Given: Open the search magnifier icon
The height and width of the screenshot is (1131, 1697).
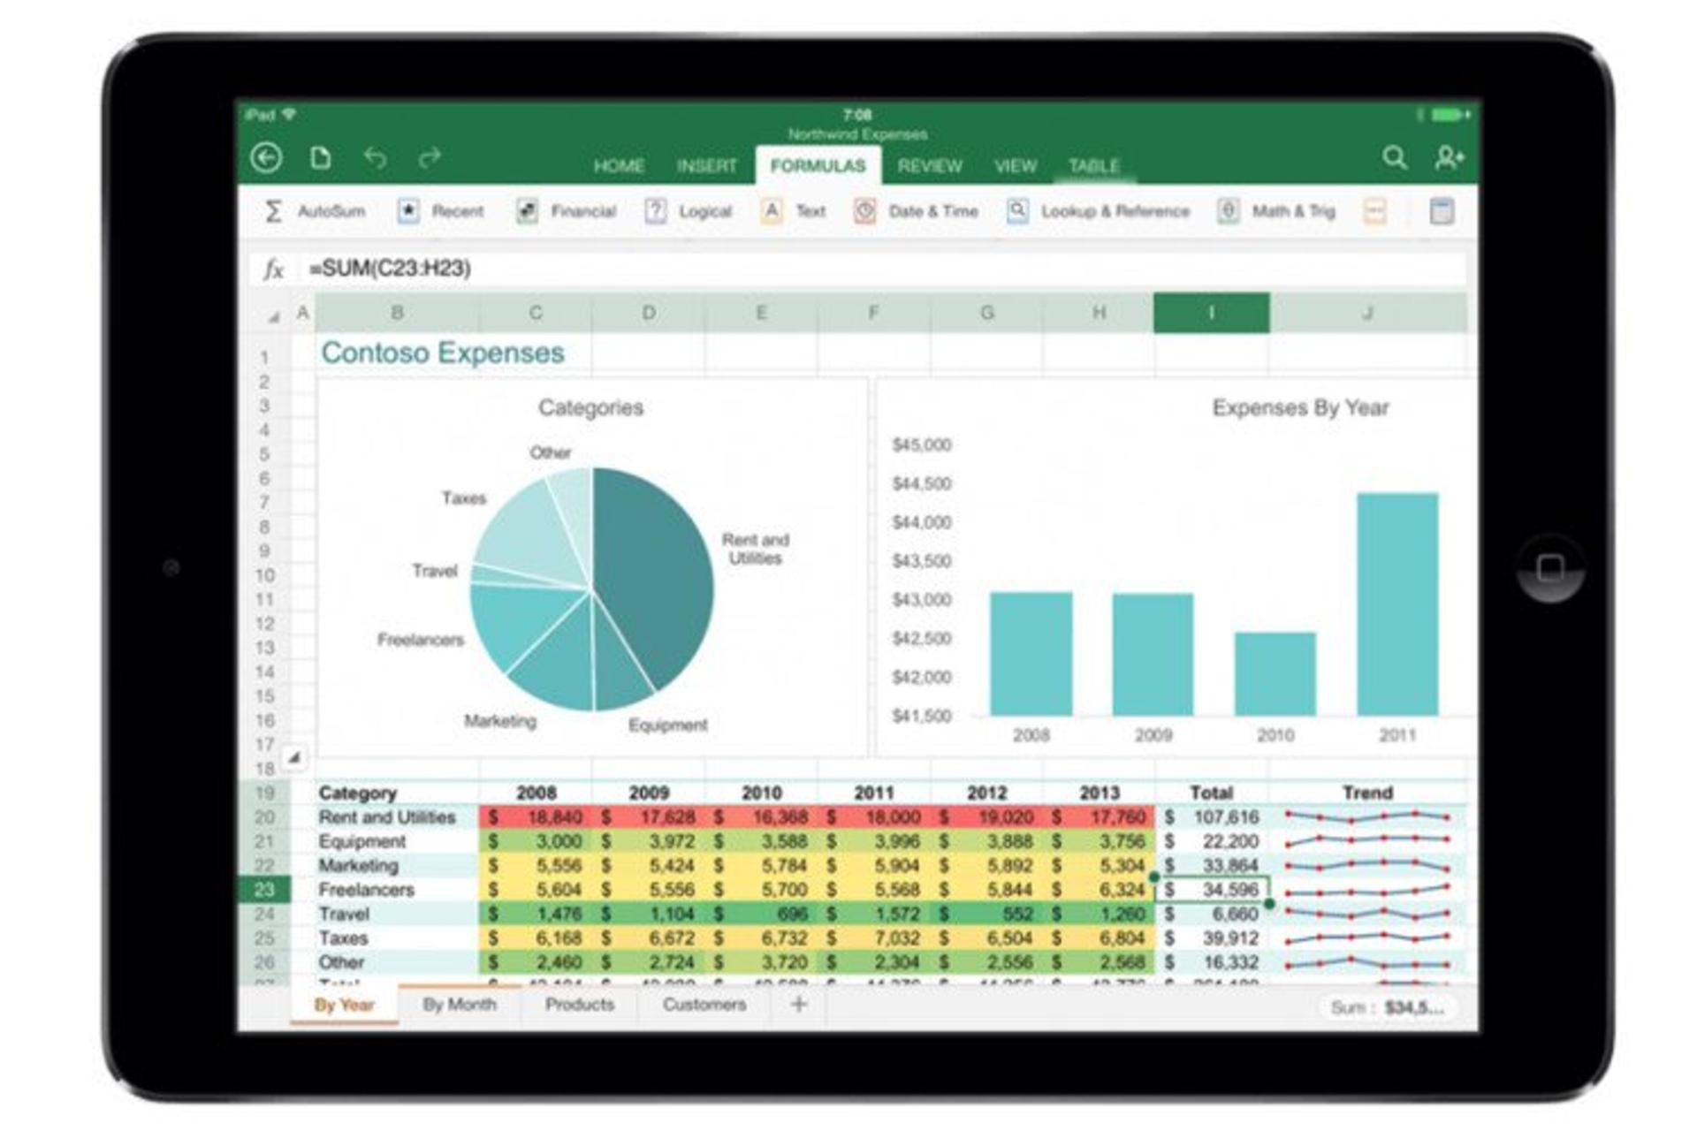Looking at the screenshot, I should click(x=1394, y=158).
